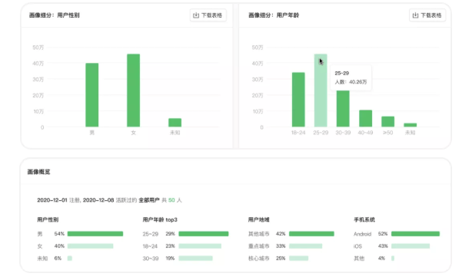Click the 2020-12-08 active date

pos(98,200)
